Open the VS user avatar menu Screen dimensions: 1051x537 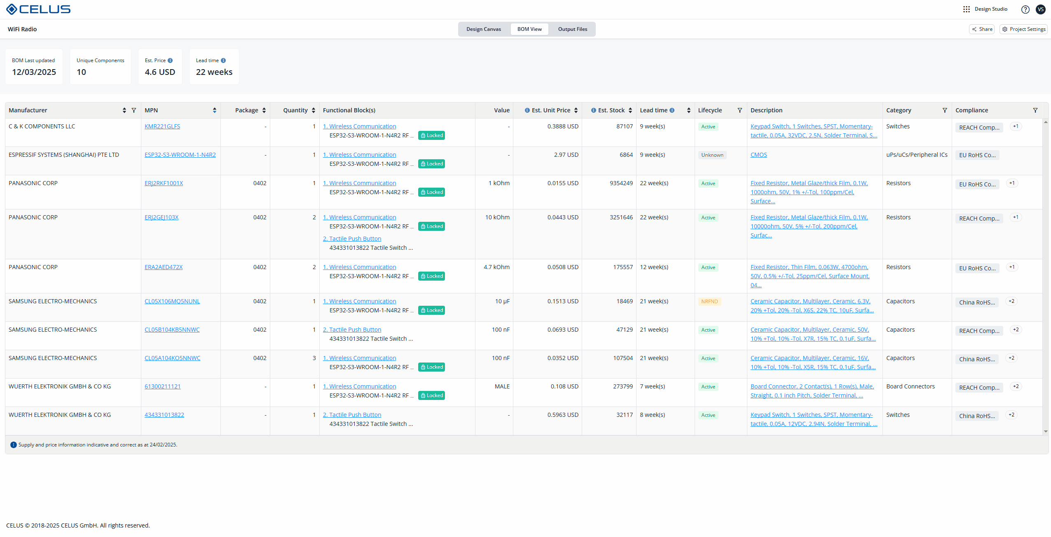(x=1040, y=9)
